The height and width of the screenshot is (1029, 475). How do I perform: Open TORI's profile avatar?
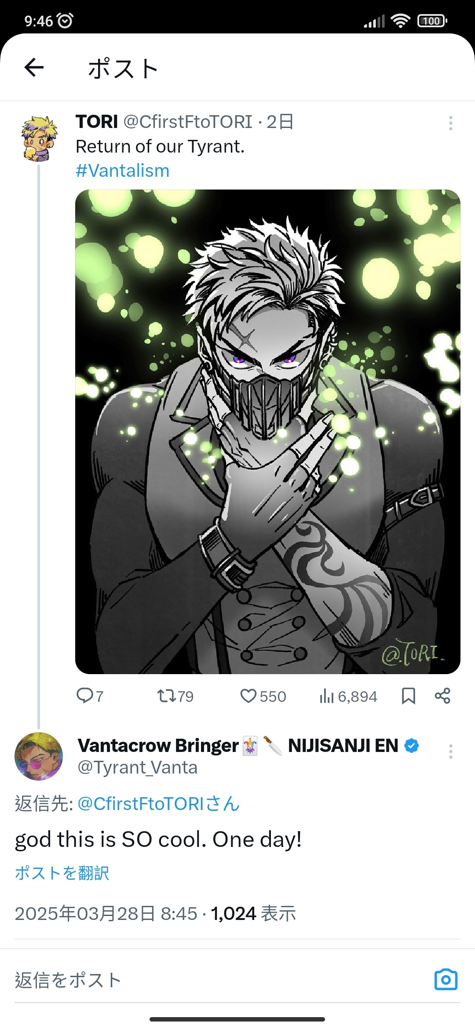[39, 139]
